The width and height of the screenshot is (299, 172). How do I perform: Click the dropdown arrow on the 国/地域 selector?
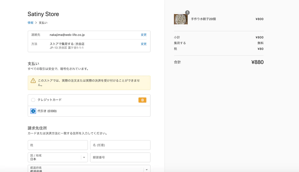(x=84, y=157)
